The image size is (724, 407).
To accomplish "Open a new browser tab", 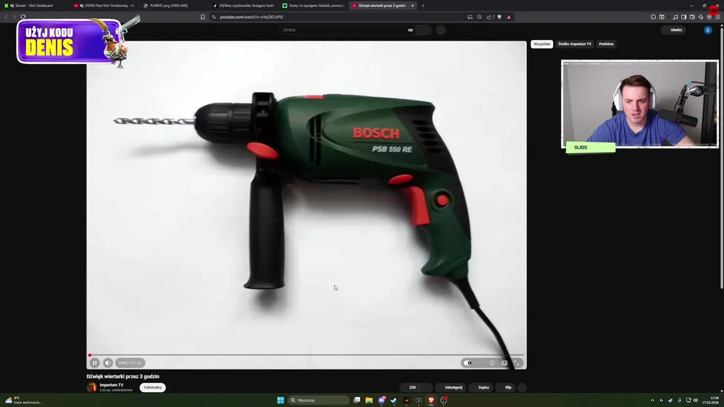I will point(423,6).
